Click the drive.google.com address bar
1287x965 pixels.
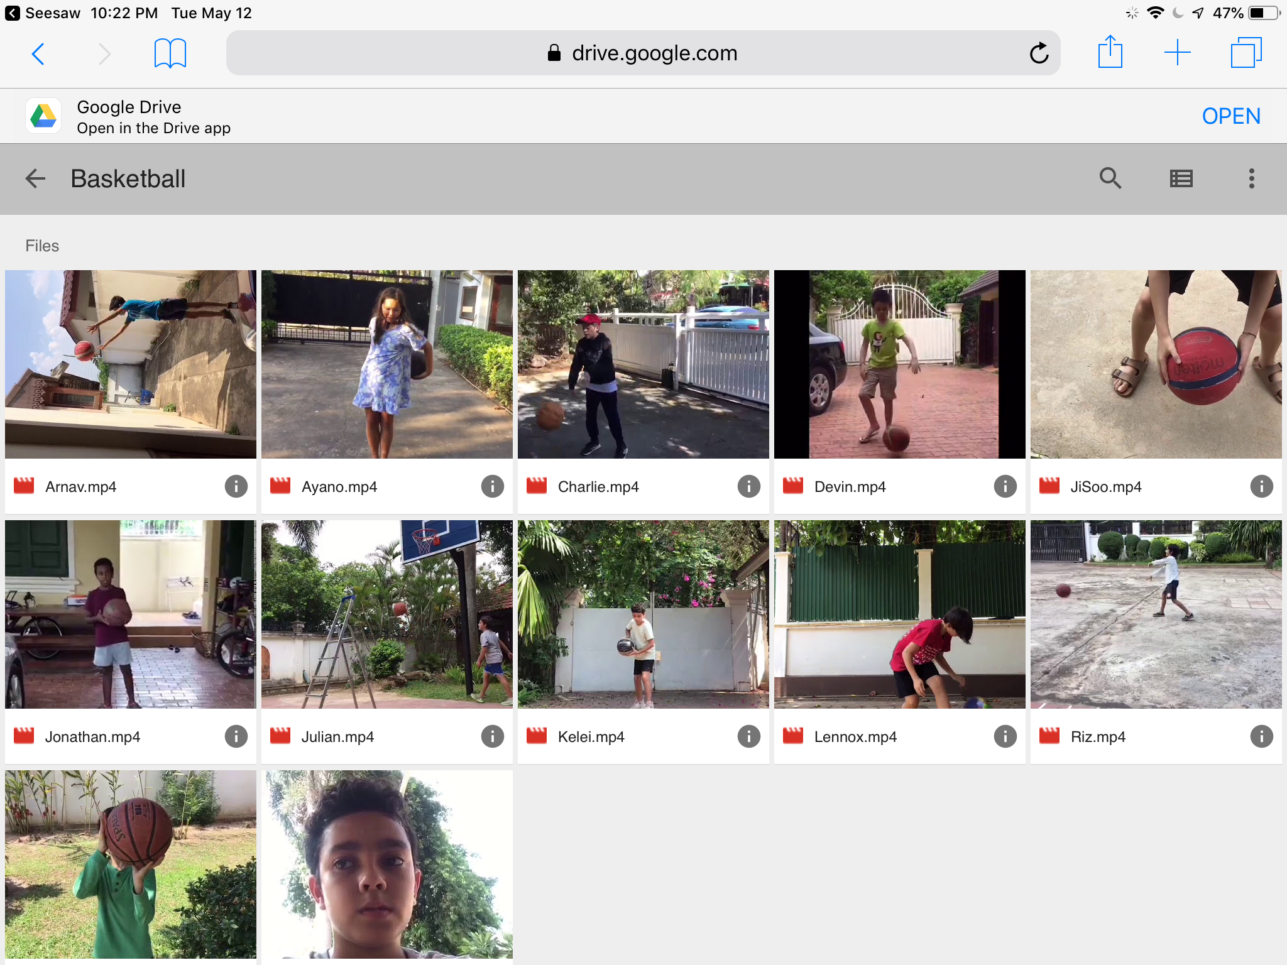[643, 53]
